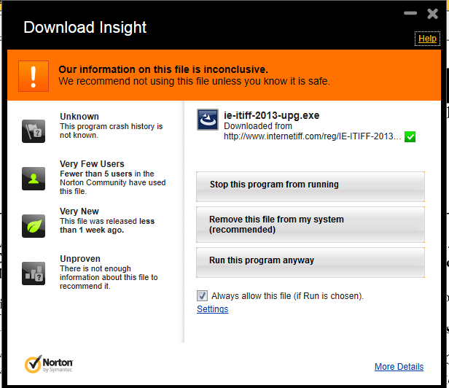Click the file name ie-itiff-2013-upg.exe
Image resolution: width=449 pixels, height=388 pixels.
271,115
